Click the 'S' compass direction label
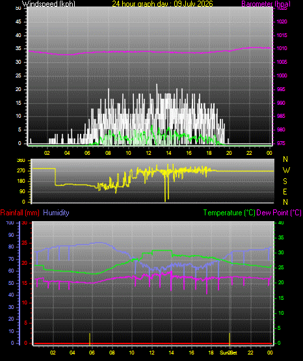303x361 pixels. coord(285,181)
